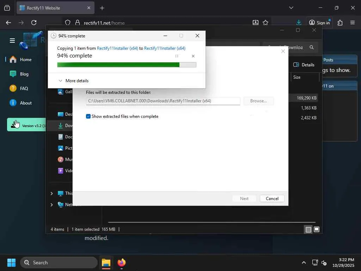This screenshot has height=271, width=361.
Task: Open Gallery in Explorer navigation
Action: tap(65, 91)
